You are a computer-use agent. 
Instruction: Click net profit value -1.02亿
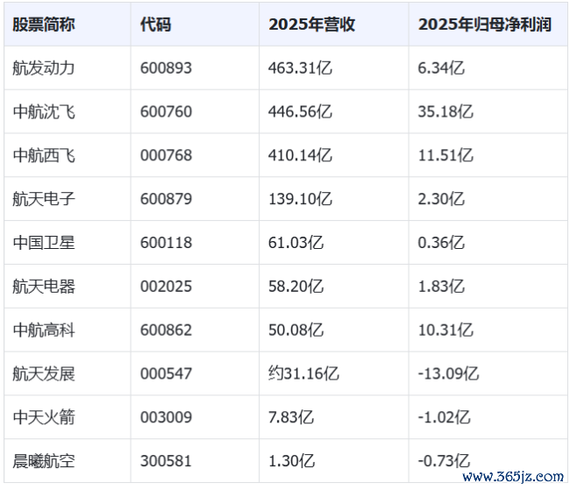click(x=445, y=417)
